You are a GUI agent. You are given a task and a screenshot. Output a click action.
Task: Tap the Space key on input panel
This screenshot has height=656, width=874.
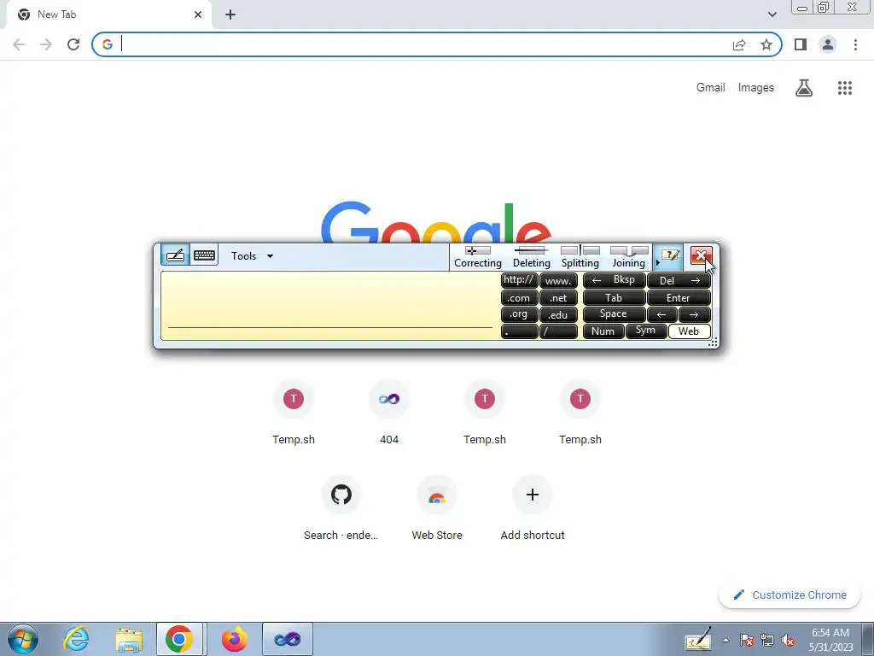(x=614, y=314)
